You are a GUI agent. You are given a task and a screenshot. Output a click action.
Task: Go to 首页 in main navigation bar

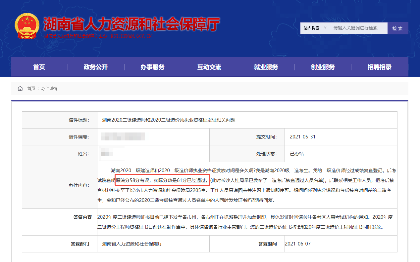pyautogui.click(x=39, y=67)
